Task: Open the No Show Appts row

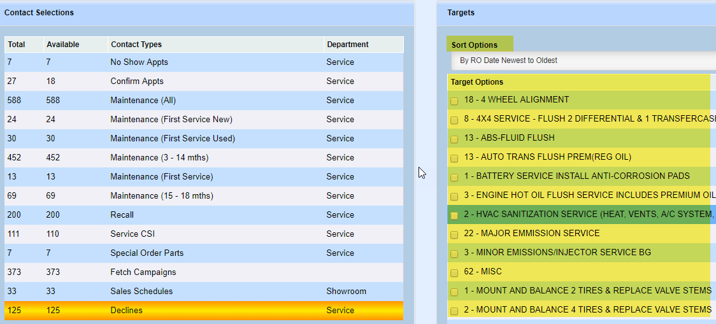Action: [139, 62]
